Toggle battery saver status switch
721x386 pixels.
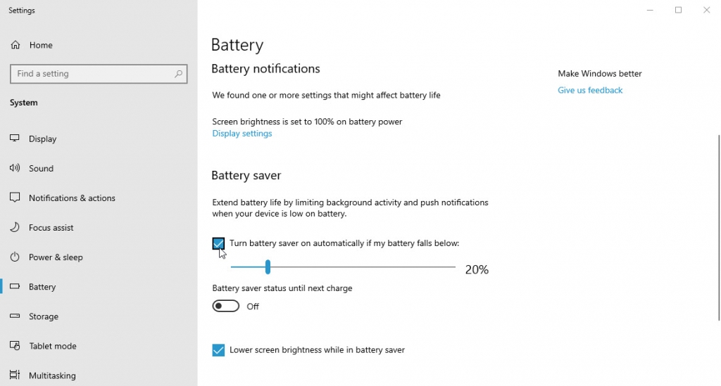tap(226, 306)
